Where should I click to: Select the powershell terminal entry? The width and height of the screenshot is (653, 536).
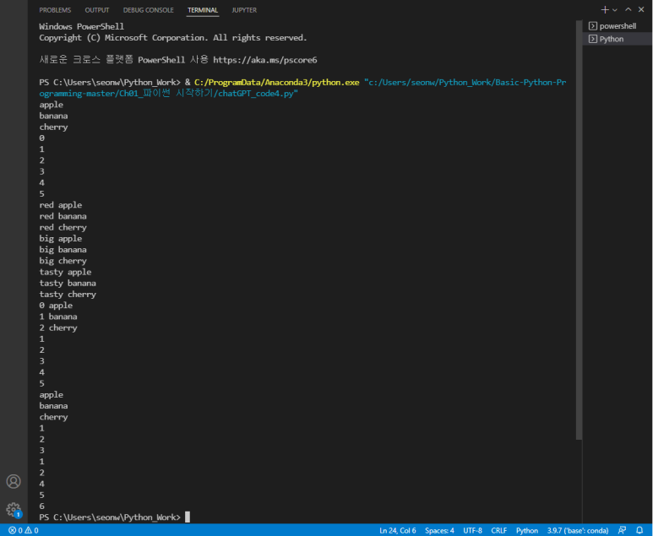coord(618,26)
